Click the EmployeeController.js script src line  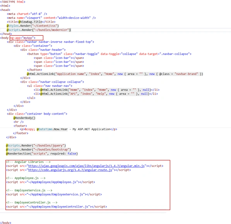pos(56,207)
